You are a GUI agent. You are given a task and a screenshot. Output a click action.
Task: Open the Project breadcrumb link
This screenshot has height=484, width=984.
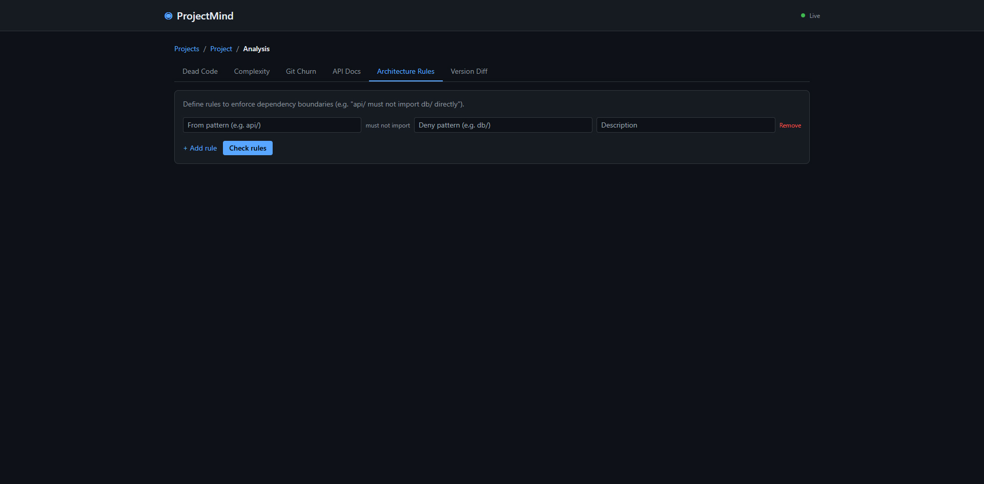point(221,49)
